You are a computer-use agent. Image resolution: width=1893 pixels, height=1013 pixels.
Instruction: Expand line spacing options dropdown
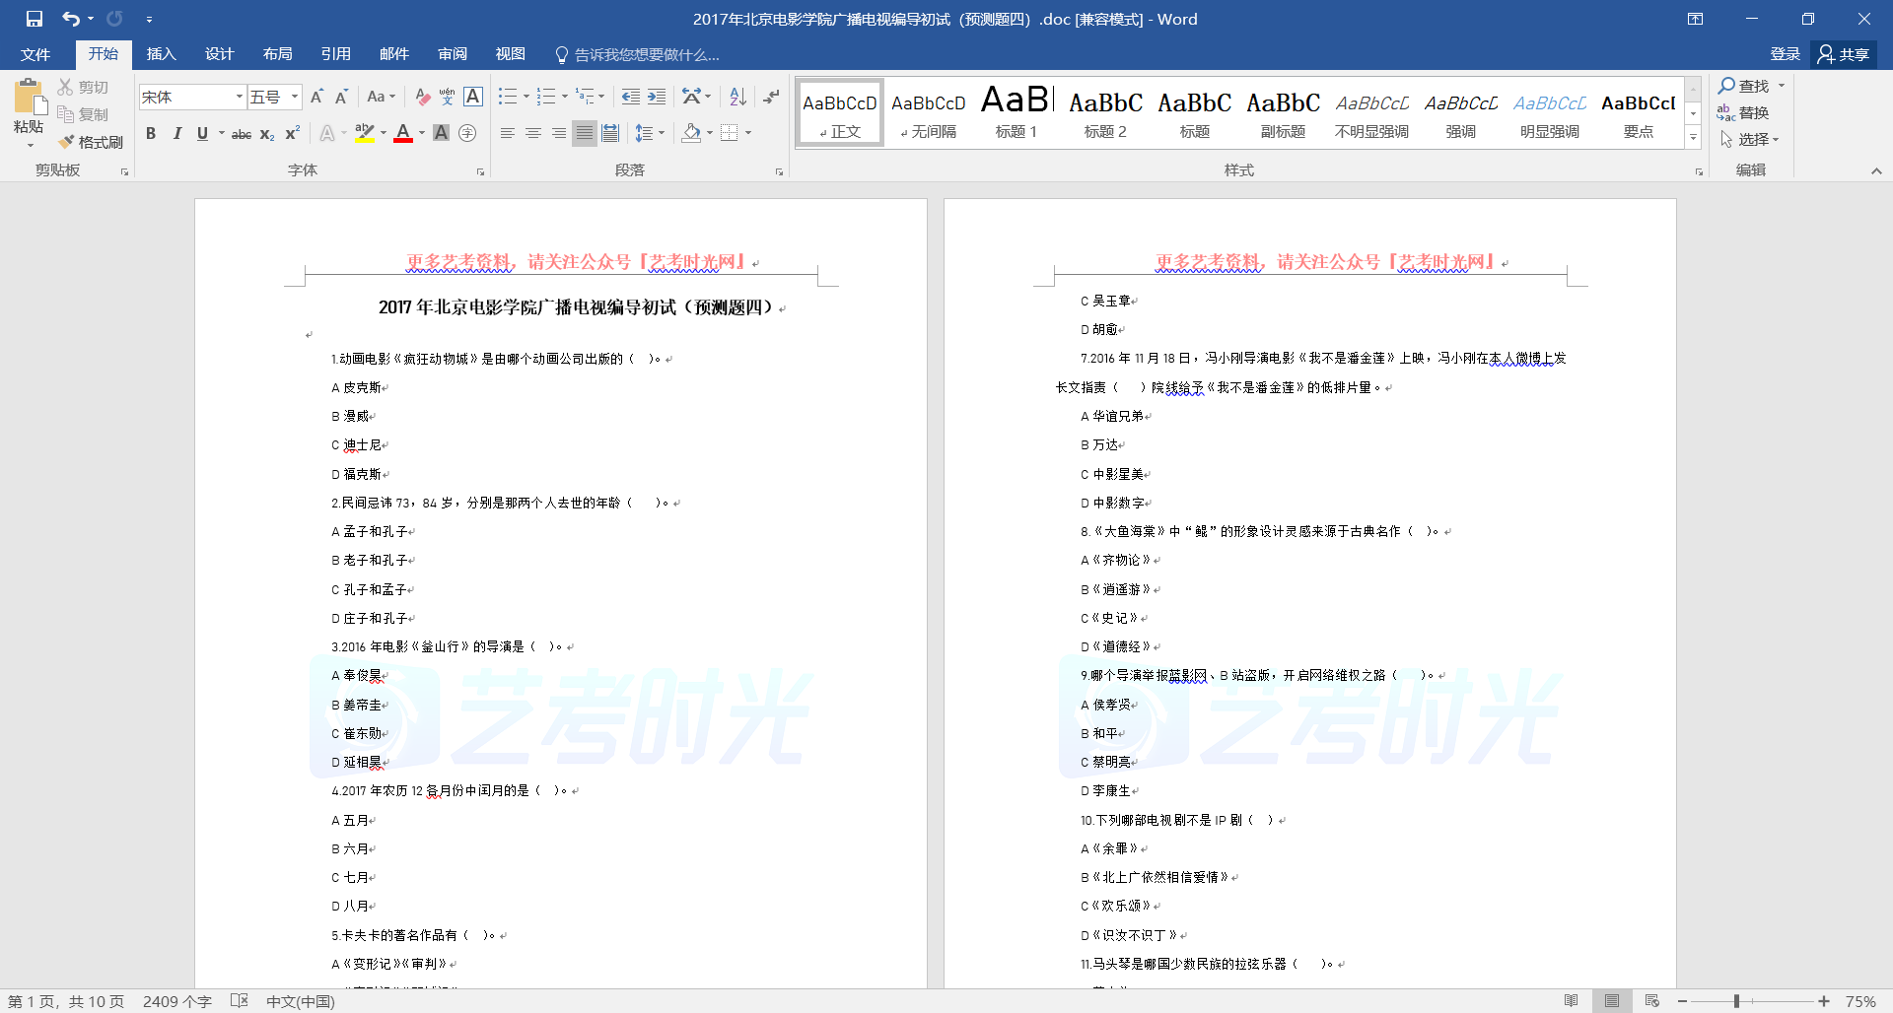coord(662,133)
